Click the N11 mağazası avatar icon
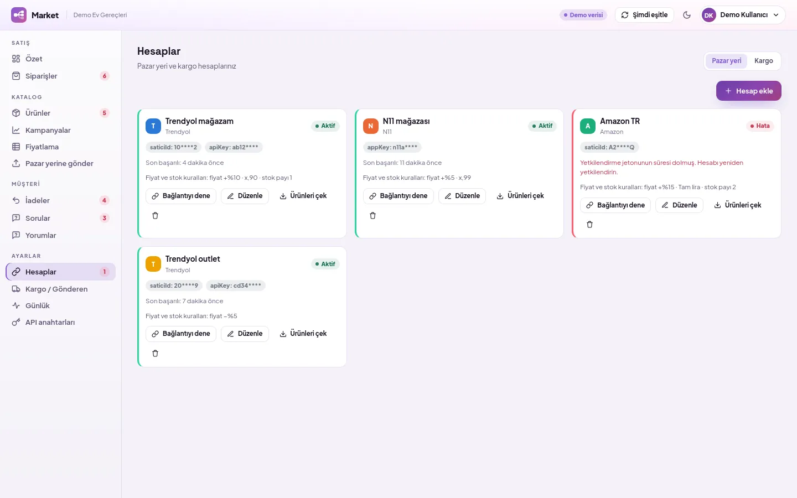The width and height of the screenshot is (797, 498). pos(371,126)
